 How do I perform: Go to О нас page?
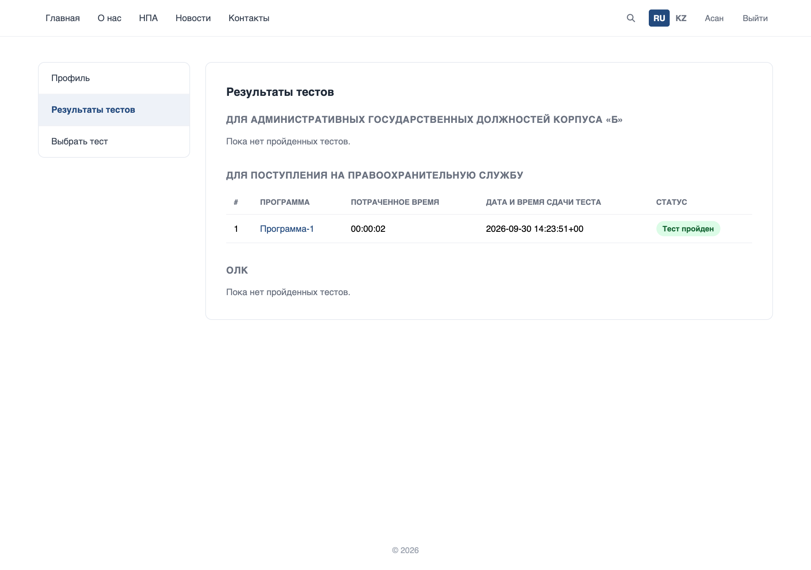coord(109,18)
